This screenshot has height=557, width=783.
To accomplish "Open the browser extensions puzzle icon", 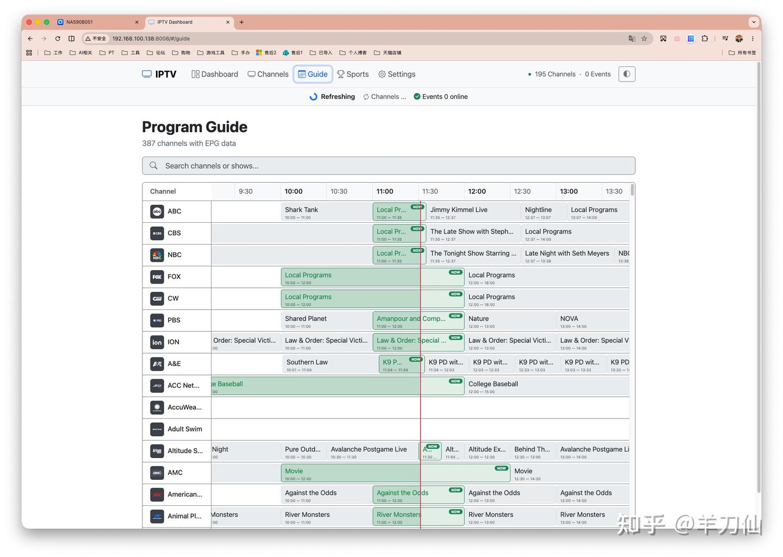I will pos(705,39).
